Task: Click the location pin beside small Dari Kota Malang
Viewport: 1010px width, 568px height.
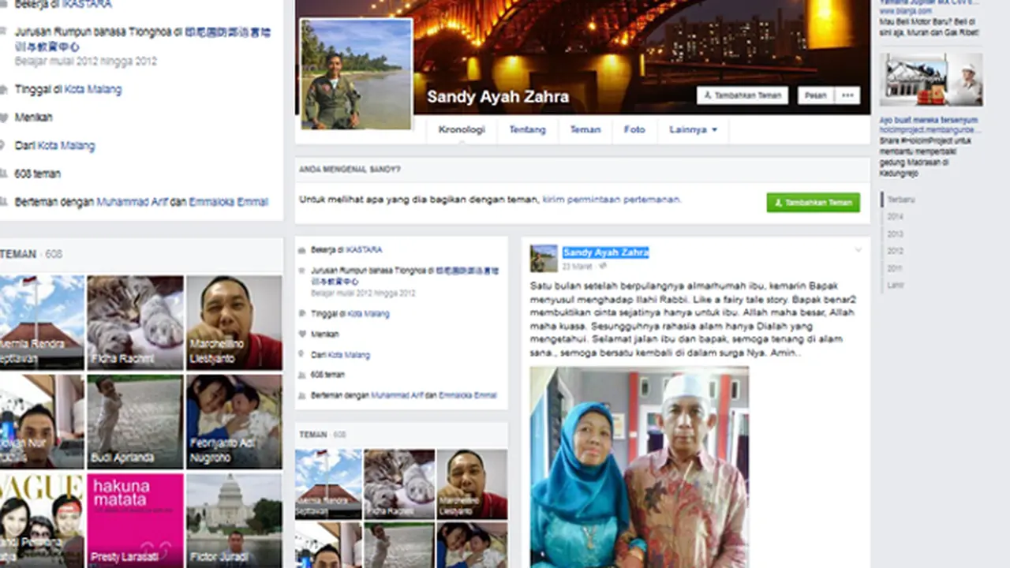Action: (x=301, y=355)
